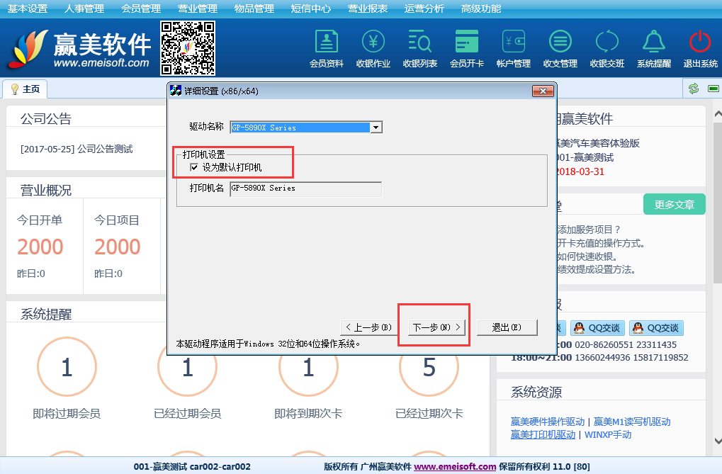Click the 打印机名 text field

pyautogui.click(x=305, y=189)
